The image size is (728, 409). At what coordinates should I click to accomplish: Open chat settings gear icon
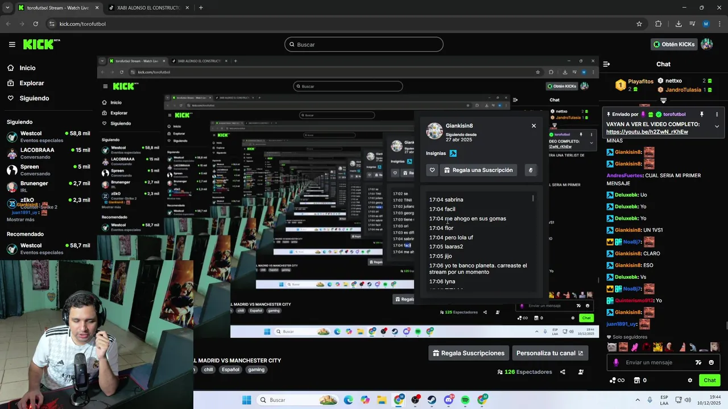click(x=690, y=380)
